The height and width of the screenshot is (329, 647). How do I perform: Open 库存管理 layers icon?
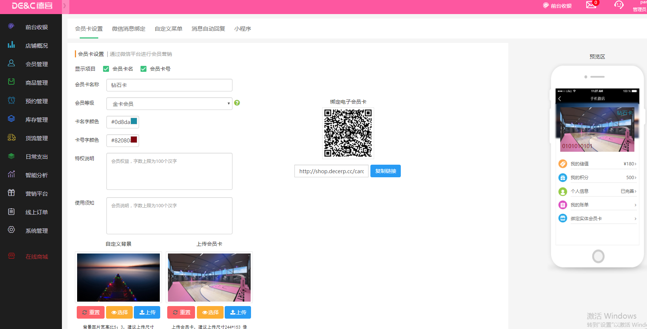pyautogui.click(x=11, y=119)
